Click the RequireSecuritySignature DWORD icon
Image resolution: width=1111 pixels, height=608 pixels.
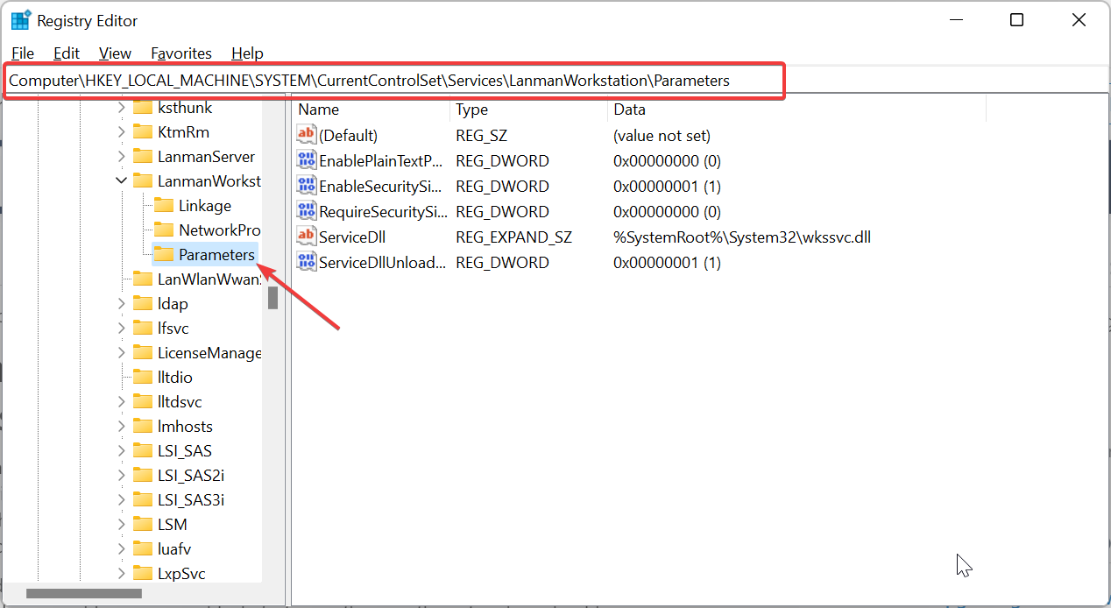click(x=306, y=211)
